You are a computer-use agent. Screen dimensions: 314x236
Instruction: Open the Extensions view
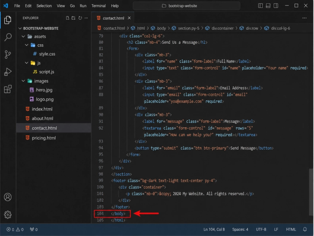(8, 89)
